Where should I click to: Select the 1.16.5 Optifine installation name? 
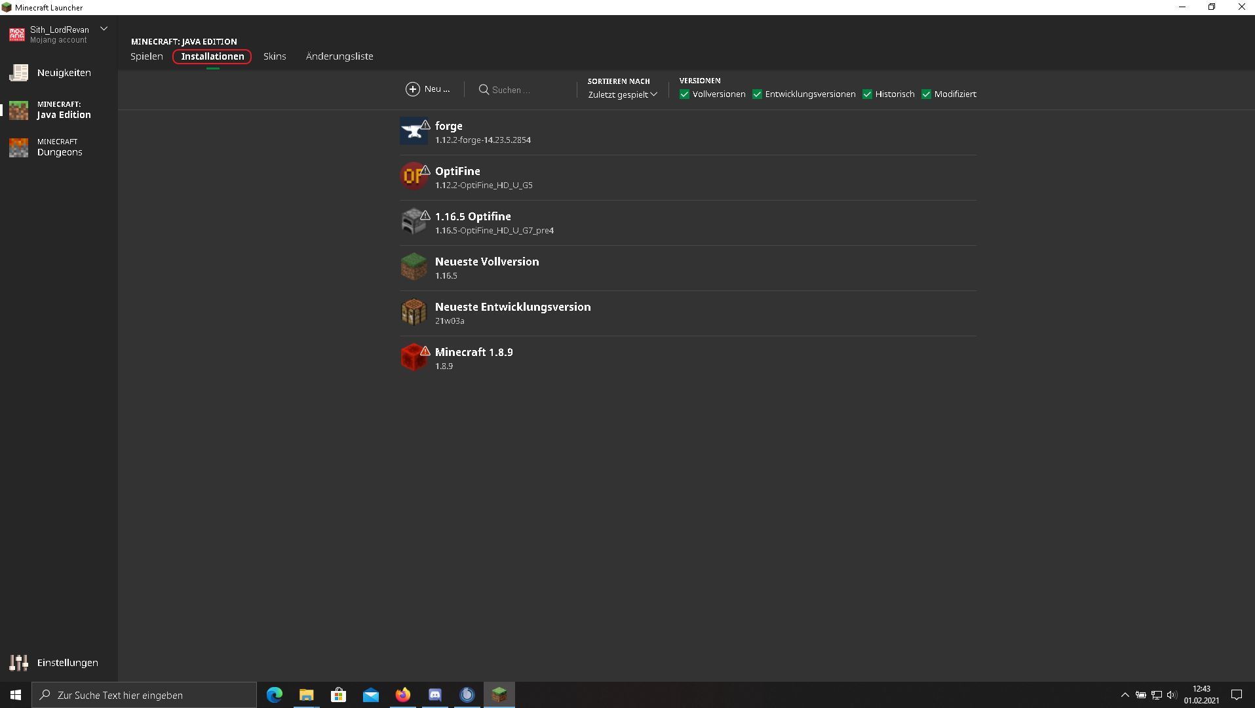point(473,216)
